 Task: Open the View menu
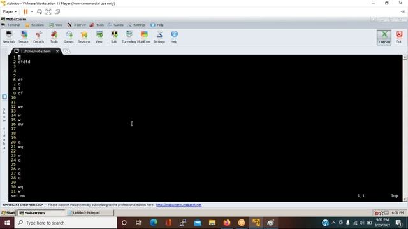56,25
